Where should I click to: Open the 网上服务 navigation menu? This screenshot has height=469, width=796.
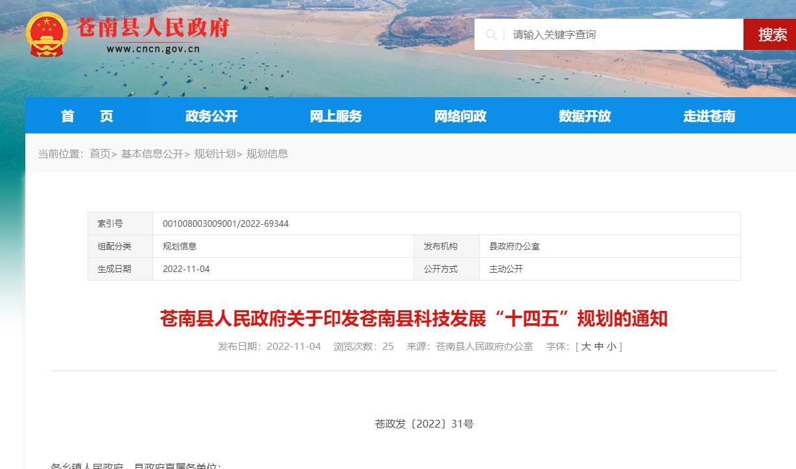(x=335, y=116)
